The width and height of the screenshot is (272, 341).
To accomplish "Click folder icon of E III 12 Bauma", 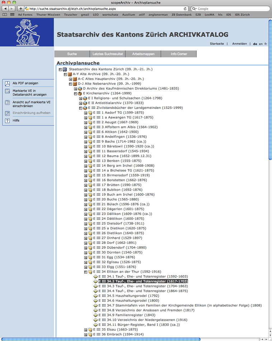I will [90, 156].
